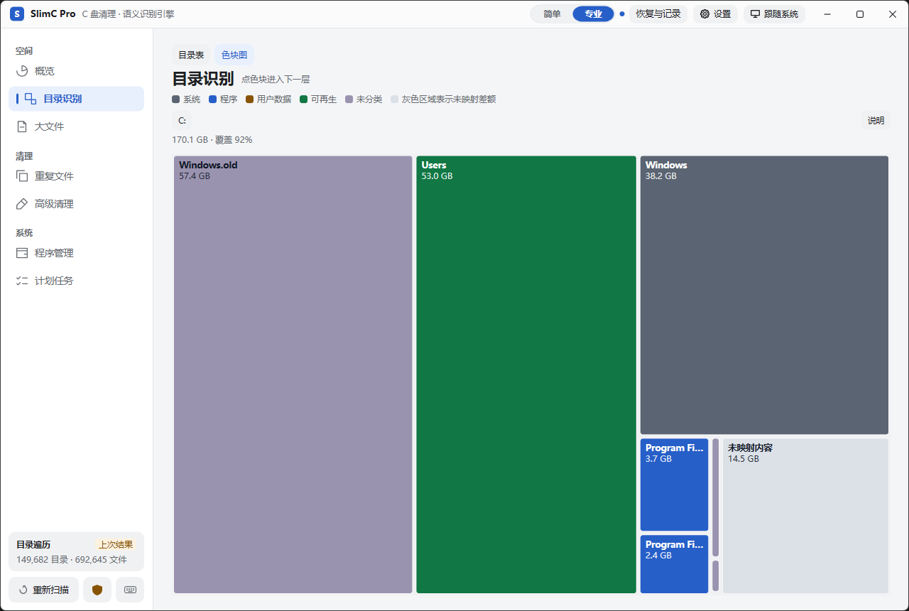Drill into the green Users block
Screen dimensions: 909x611
526,374
